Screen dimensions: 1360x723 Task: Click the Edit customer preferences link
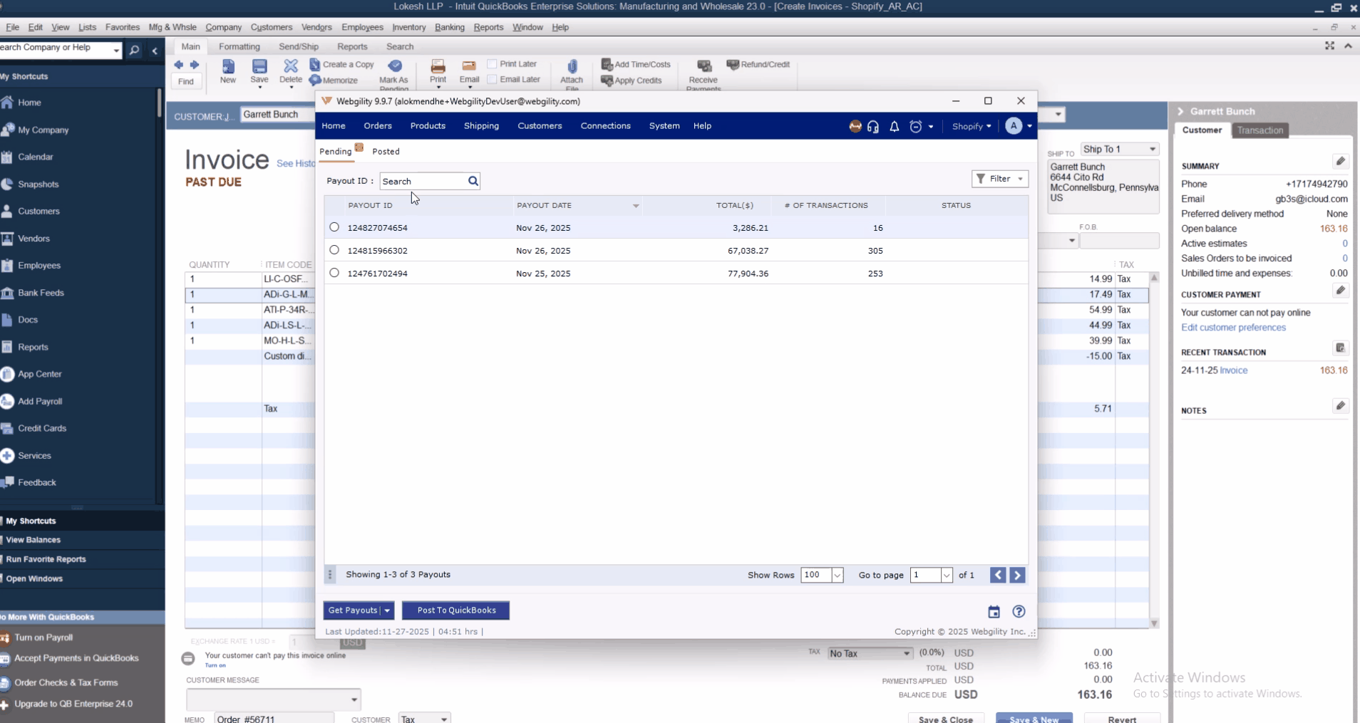(1233, 328)
